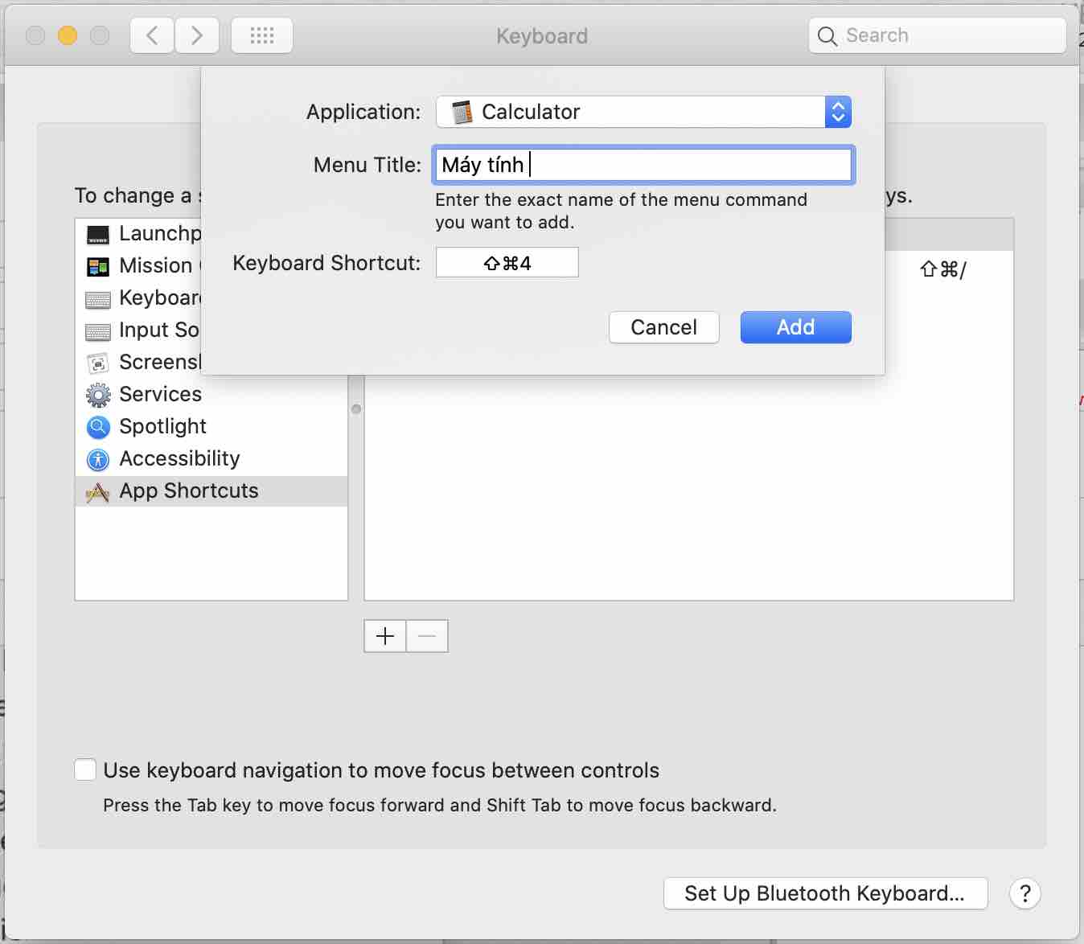The width and height of the screenshot is (1084, 944).
Task: Select App Shortcuts icon
Action: 98,491
